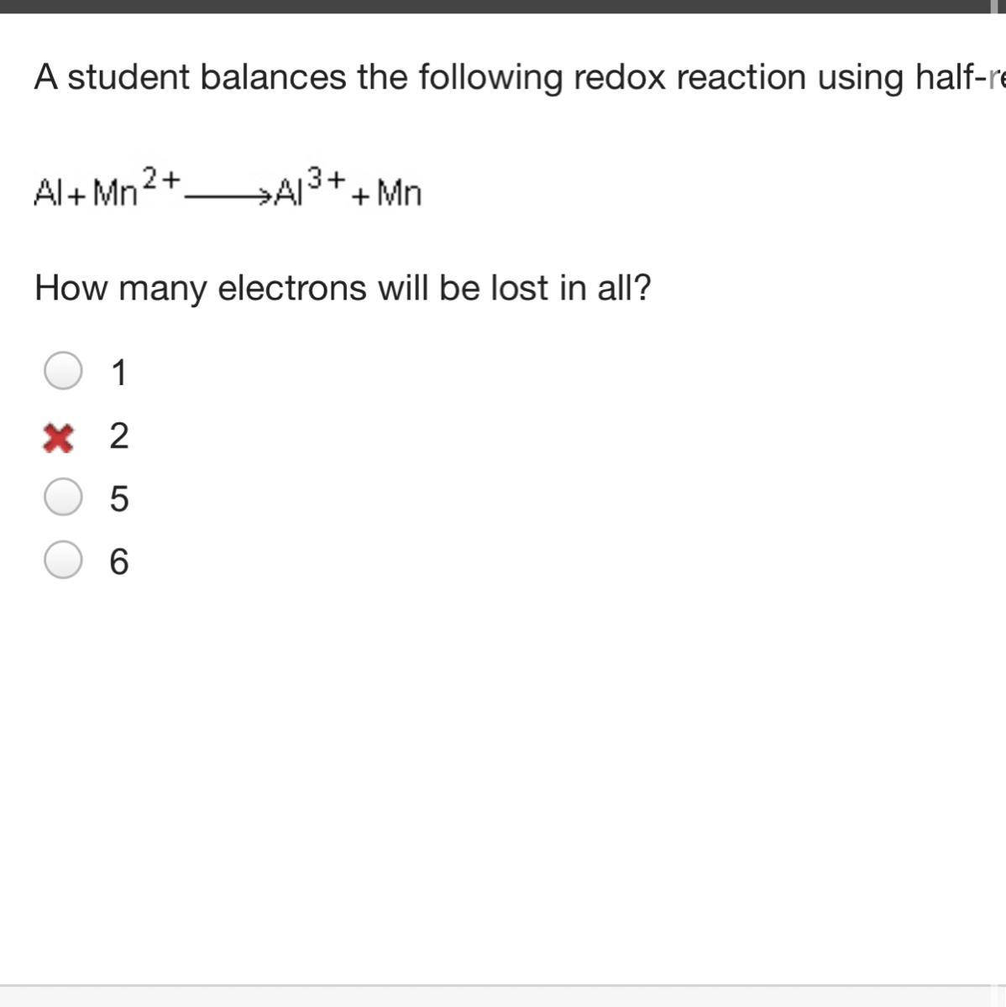Select the radio button for answer 5
The height and width of the screenshot is (1007, 1006).
[x=63, y=497]
